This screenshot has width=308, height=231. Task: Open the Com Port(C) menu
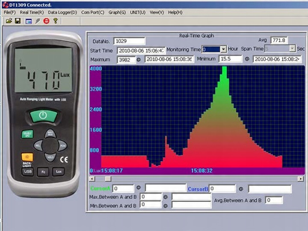pyautogui.click(x=92, y=12)
